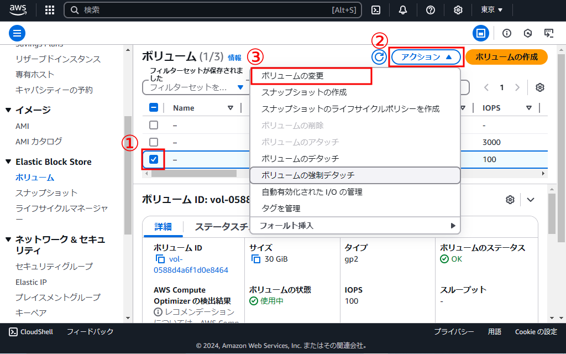This screenshot has width=566, height=354.
Task: Collapse the Elastic Block Store section
Action: (8, 162)
